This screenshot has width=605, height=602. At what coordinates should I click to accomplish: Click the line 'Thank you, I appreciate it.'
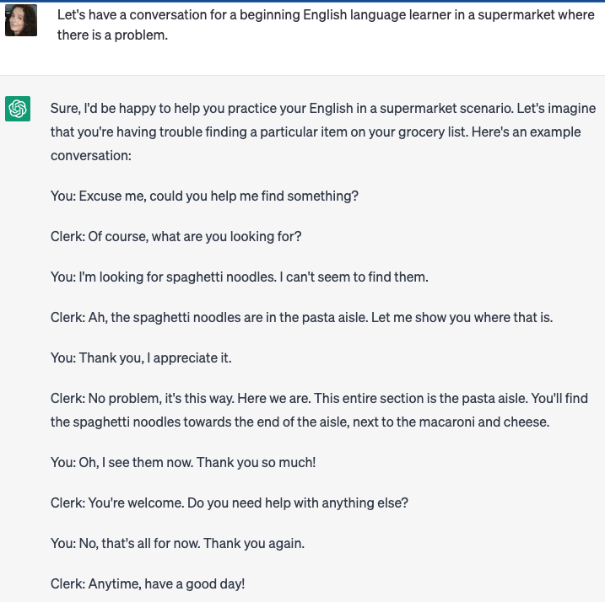click(x=141, y=357)
